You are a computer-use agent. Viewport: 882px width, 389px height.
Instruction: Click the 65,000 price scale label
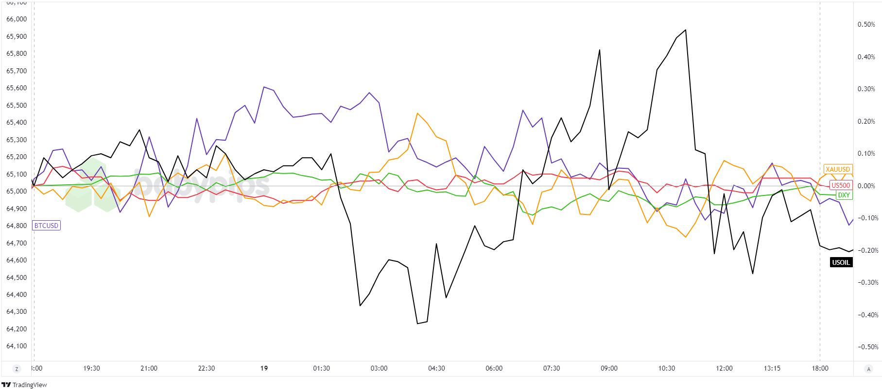coord(17,191)
